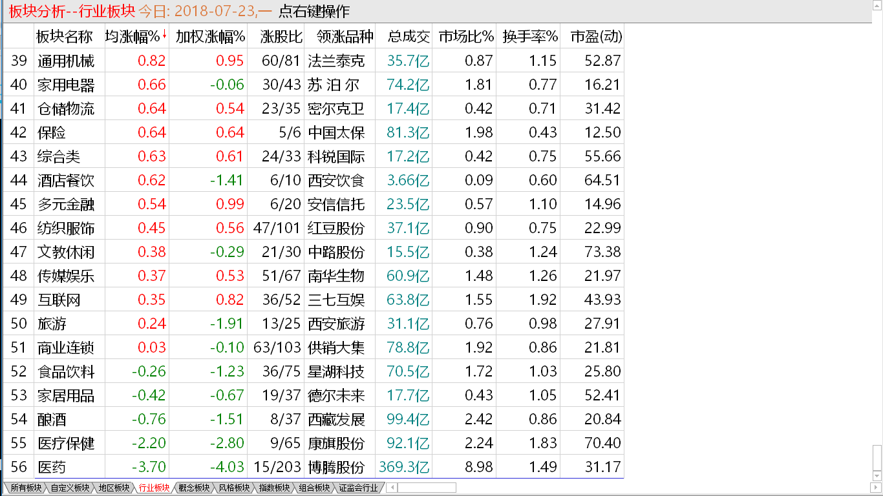
Task: Select the 综合类 sector name
Action: pos(59,156)
